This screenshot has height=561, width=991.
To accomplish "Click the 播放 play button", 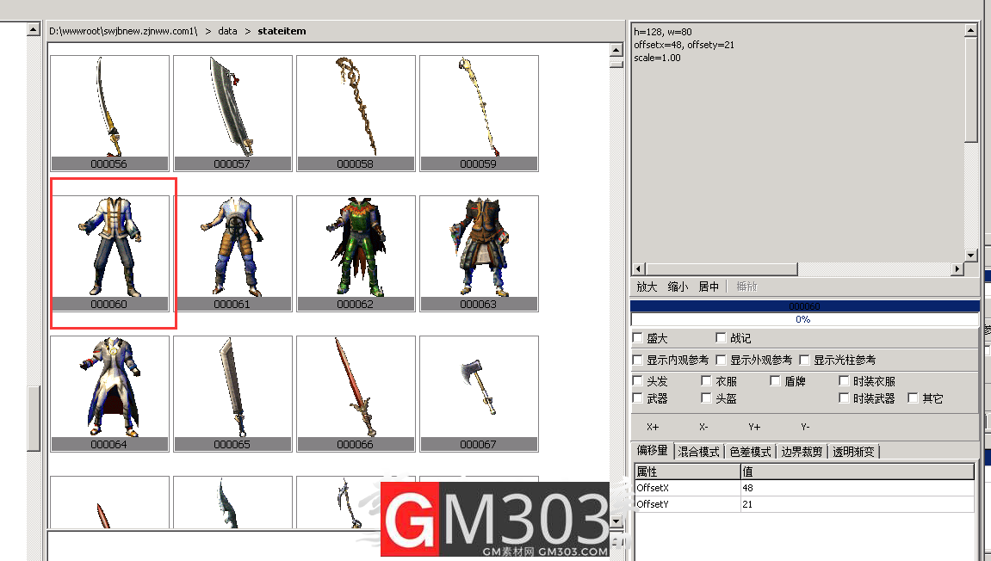I will click(746, 287).
